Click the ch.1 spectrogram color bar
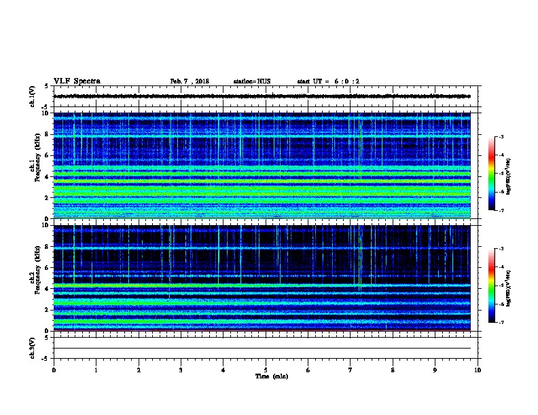This screenshot has height=415, width=538. tap(491, 174)
